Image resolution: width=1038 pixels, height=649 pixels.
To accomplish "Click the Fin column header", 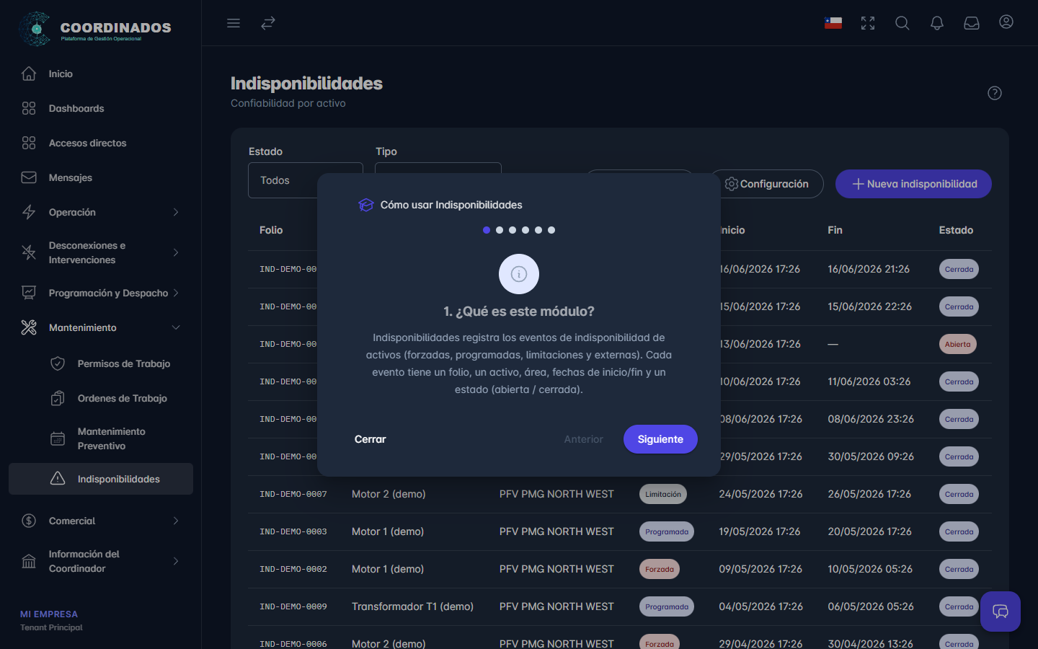I will [835, 230].
